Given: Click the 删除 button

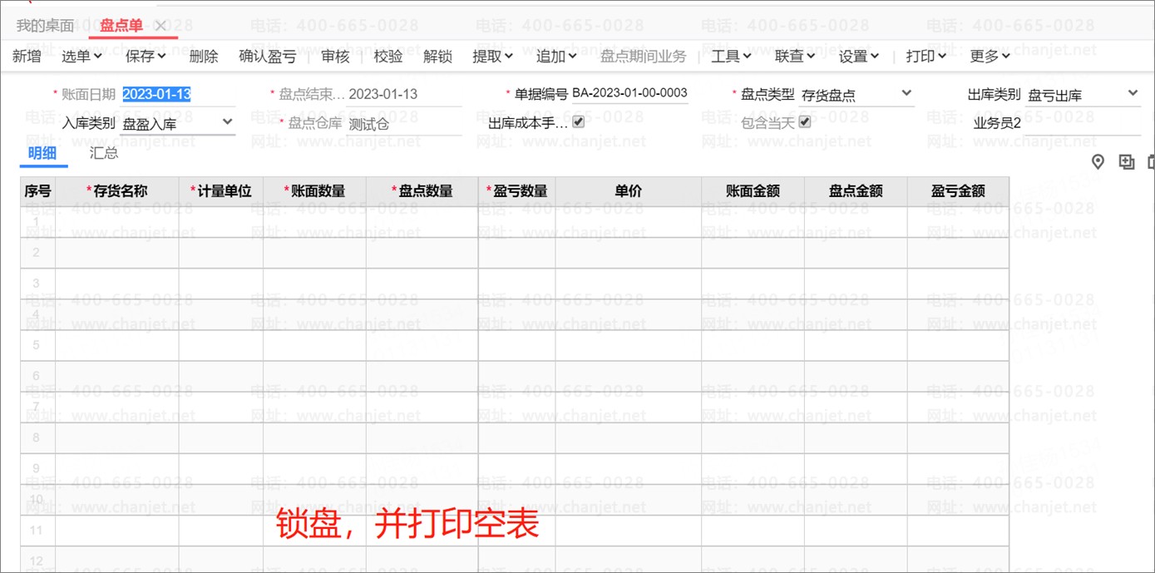Looking at the screenshot, I should [x=204, y=57].
